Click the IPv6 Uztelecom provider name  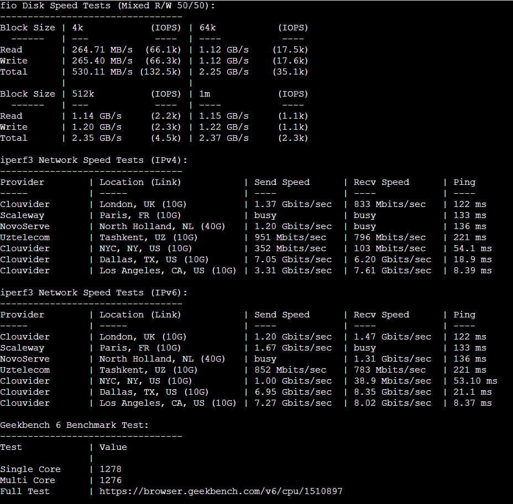point(25,370)
